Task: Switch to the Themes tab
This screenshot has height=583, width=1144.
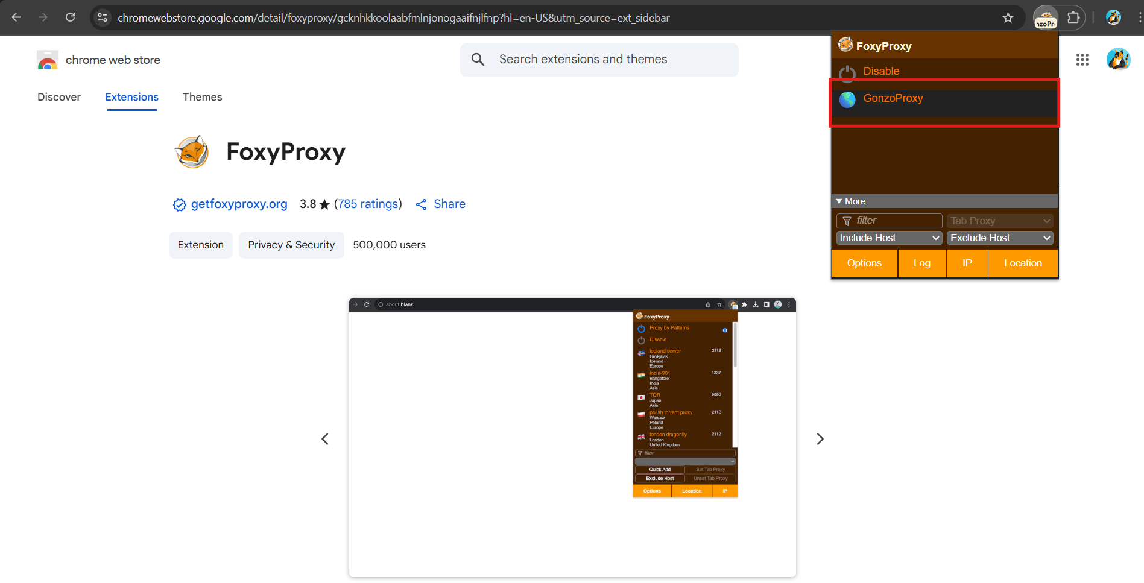Action: pyautogui.click(x=203, y=97)
